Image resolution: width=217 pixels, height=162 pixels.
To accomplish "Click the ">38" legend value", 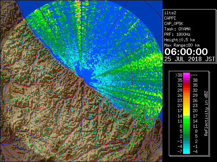I will (x=179, y=75).
